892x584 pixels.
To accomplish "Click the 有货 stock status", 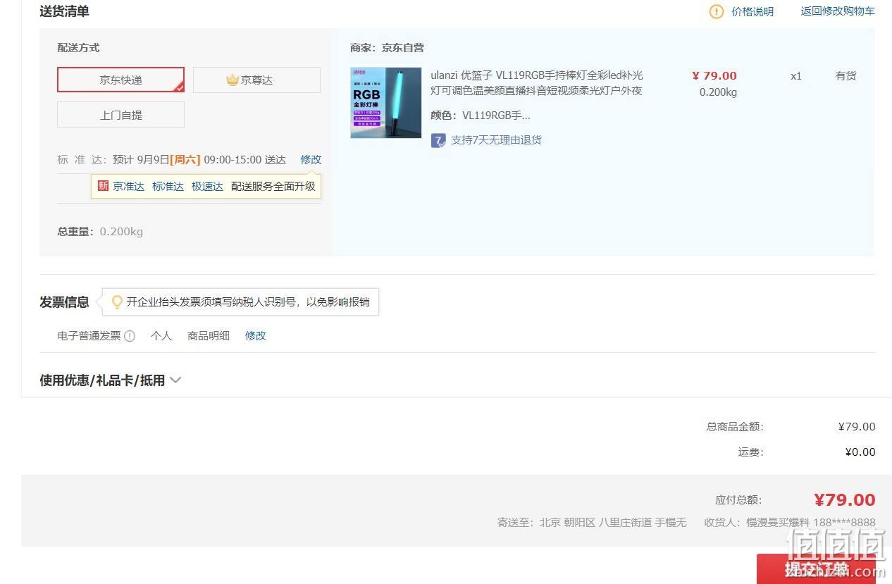I will (845, 76).
